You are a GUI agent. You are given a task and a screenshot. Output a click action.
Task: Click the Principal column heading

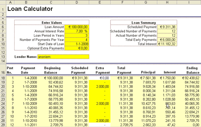[148, 72]
